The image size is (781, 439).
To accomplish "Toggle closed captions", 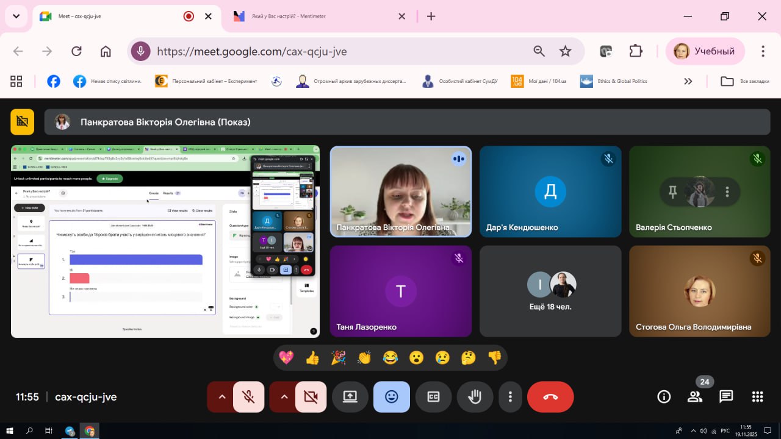I will (433, 397).
